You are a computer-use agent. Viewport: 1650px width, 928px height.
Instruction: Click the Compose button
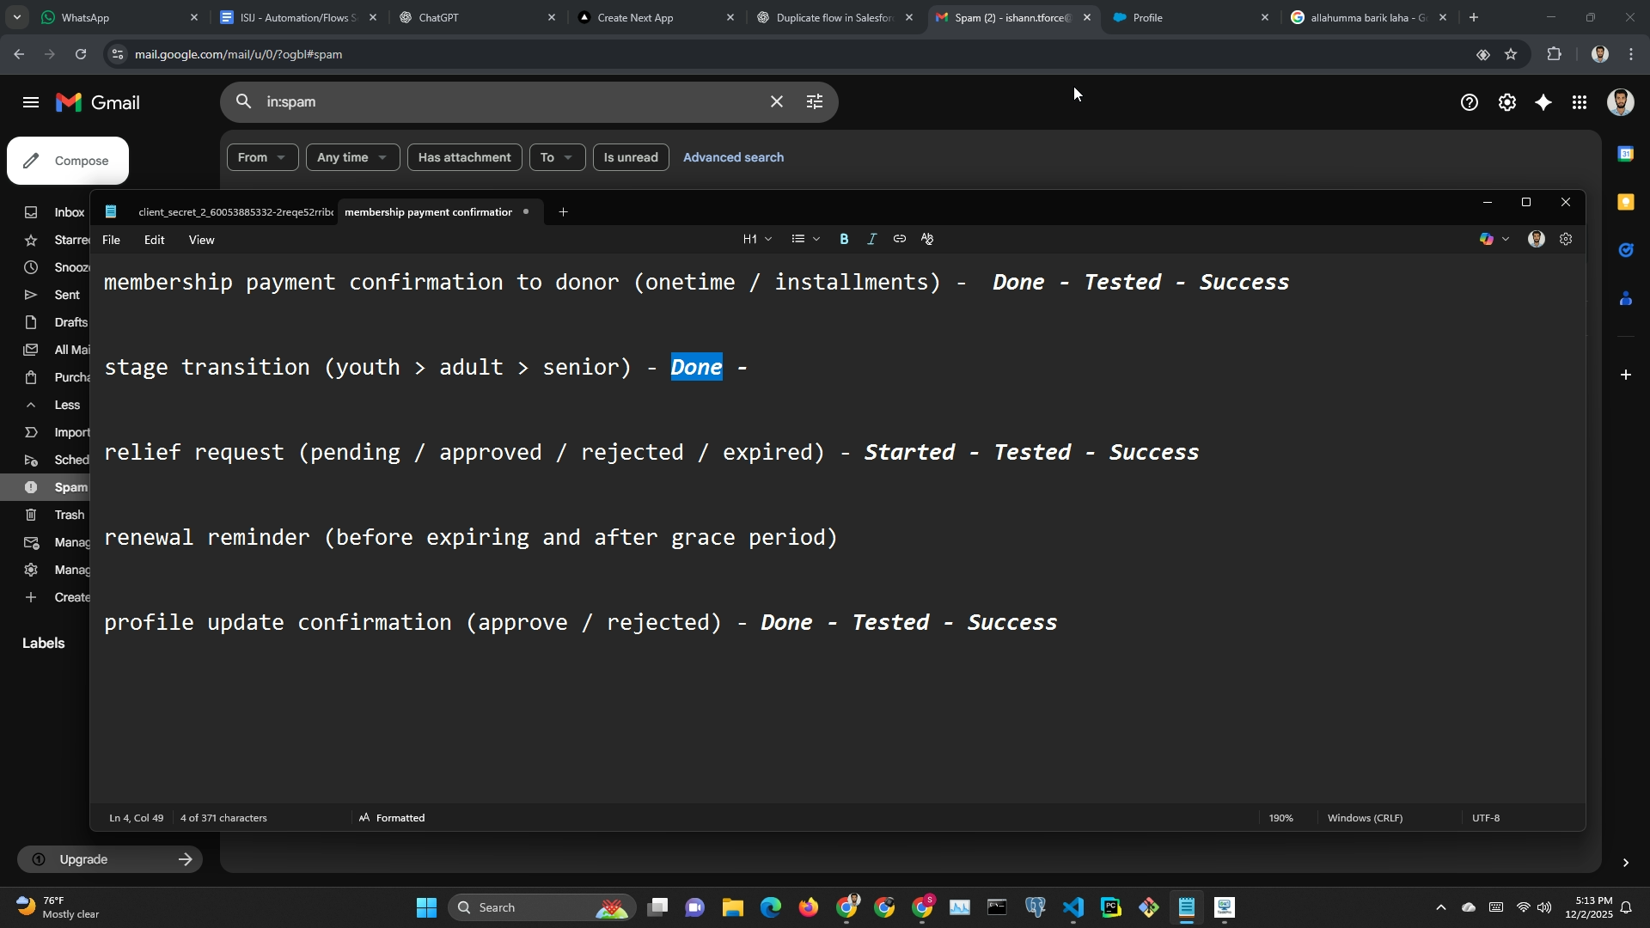pyautogui.click(x=68, y=161)
